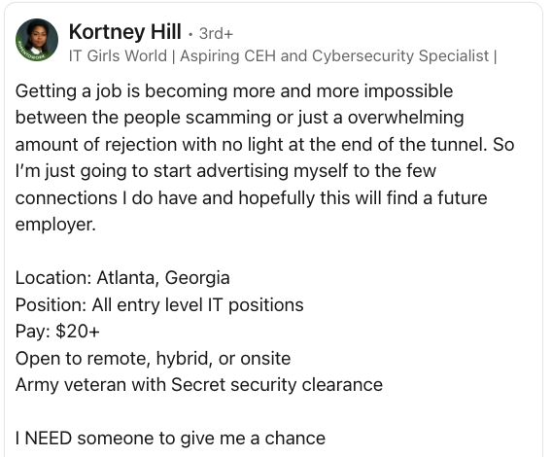
Task: Click the dot separator beside Kortney Hill's name
Action: click(190, 34)
